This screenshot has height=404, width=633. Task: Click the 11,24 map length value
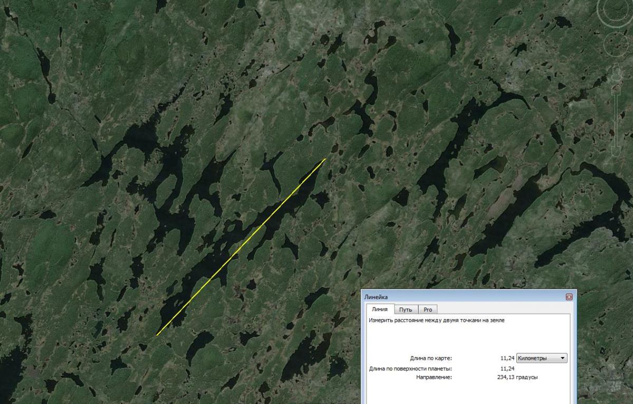(x=506, y=358)
